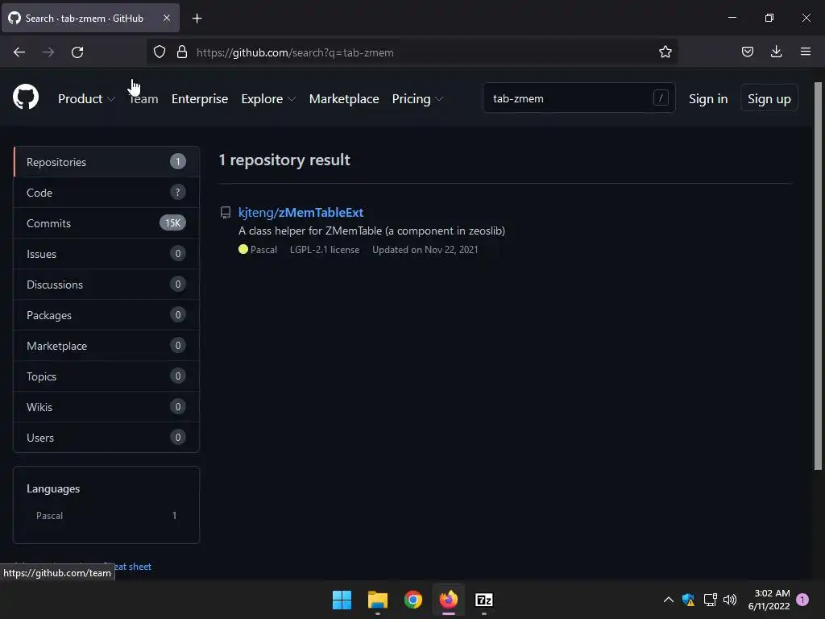This screenshot has width=825, height=619.
Task: Click the repository icon beside kjteng/zMemTableExt
Action: [x=226, y=213]
